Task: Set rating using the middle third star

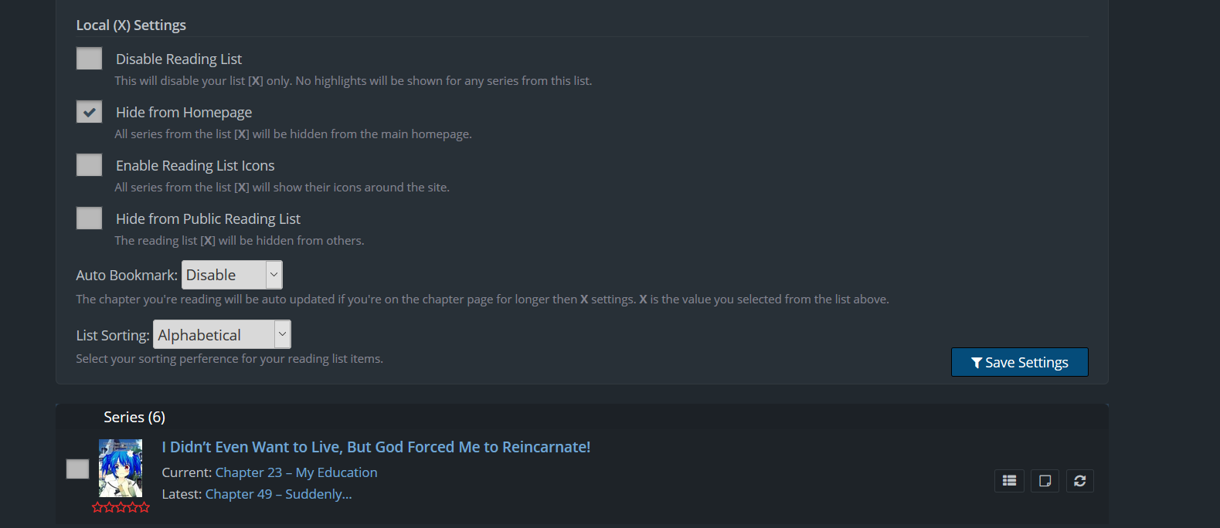Action: click(121, 507)
